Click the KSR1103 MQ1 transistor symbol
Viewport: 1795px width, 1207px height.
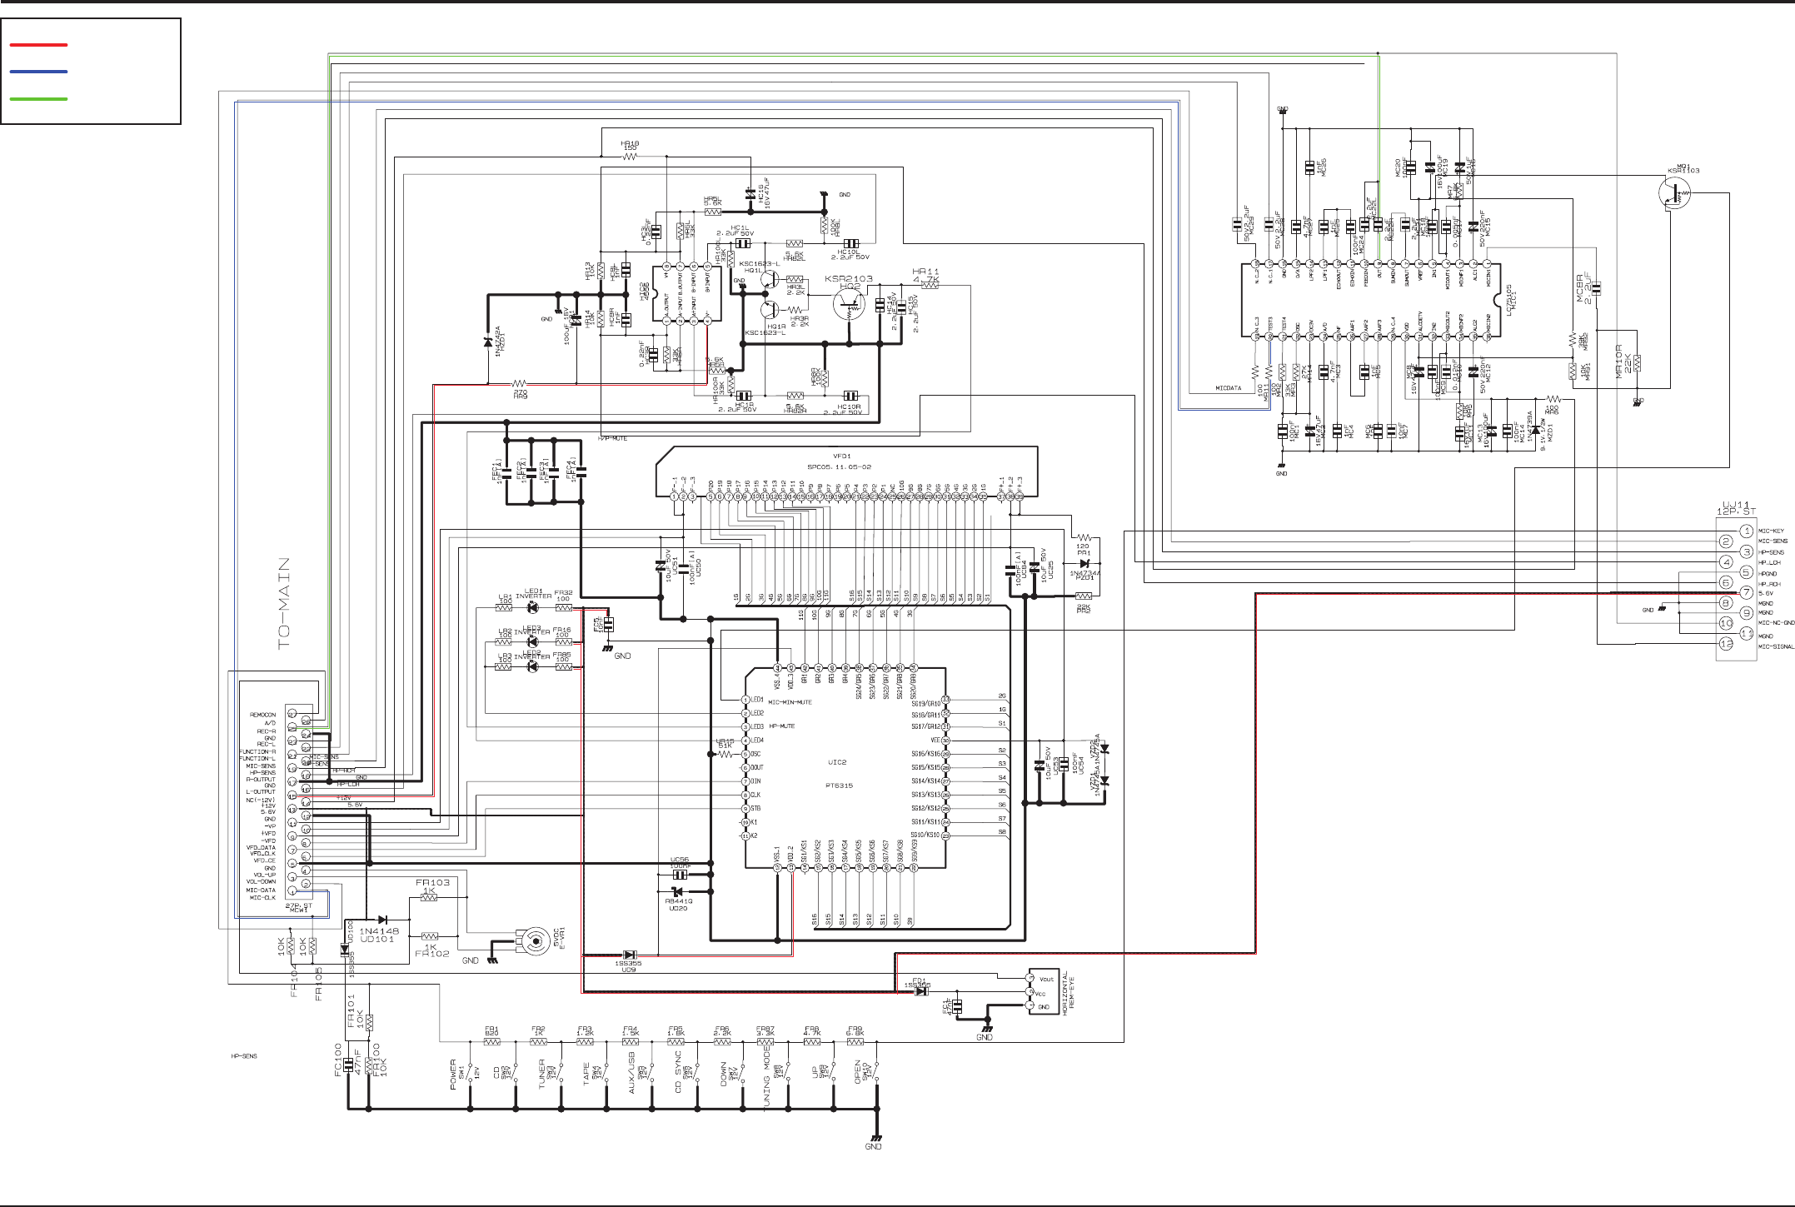point(1675,194)
